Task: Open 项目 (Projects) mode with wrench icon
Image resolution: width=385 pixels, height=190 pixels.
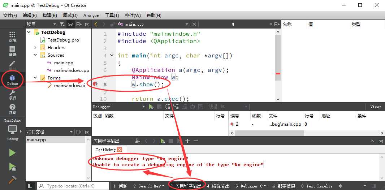Action: point(13,95)
